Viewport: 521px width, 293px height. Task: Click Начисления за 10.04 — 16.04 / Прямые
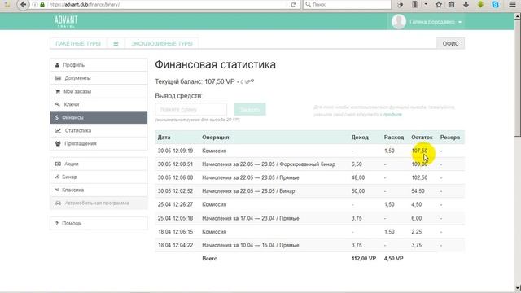tap(251, 245)
